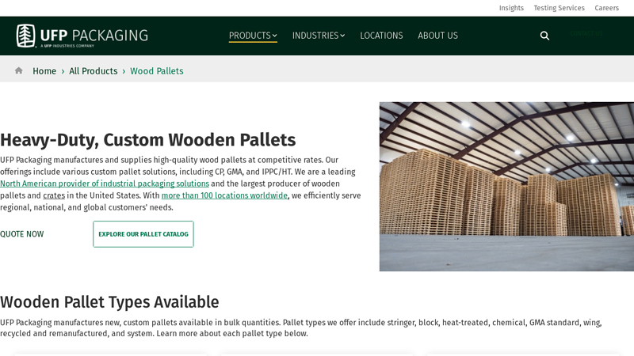
Task: Visit the Careers link
Action: pos(606,8)
